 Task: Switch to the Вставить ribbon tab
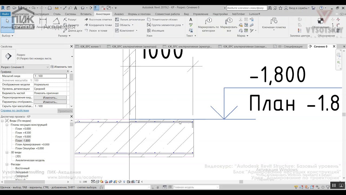[x=86, y=14]
